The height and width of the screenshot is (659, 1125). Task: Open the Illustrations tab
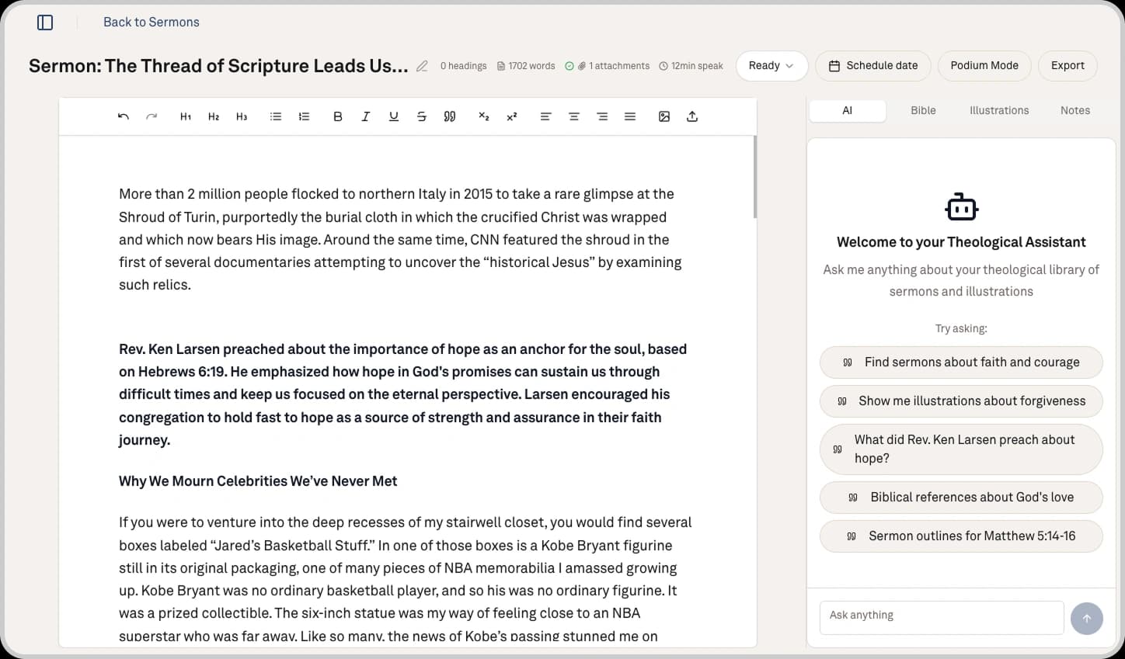click(998, 110)
